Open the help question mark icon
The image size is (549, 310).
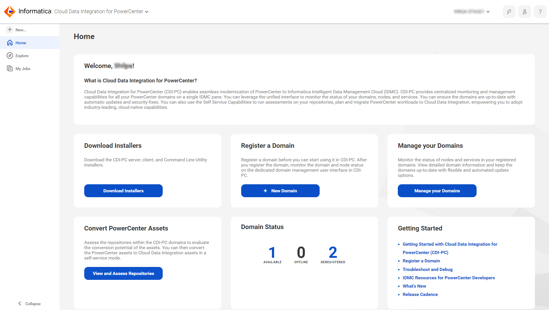pos(540,12)
